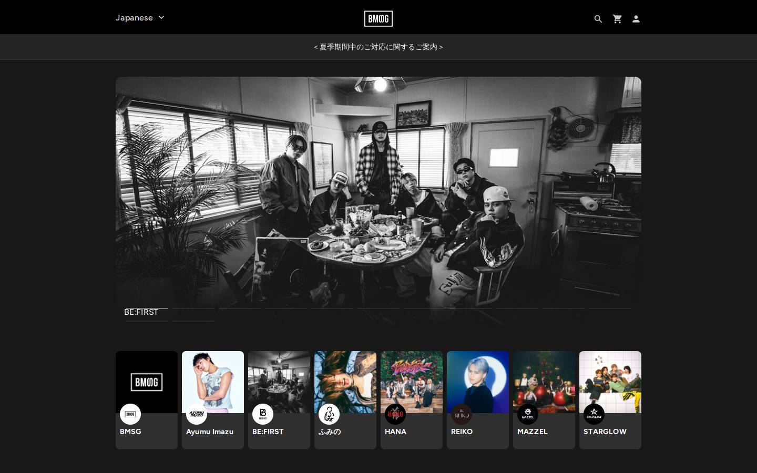Image resolution: width=757 pixels, height=473 pixels.
Task: Open the Japanese language dropdown
Action: [x=140, y=17]
